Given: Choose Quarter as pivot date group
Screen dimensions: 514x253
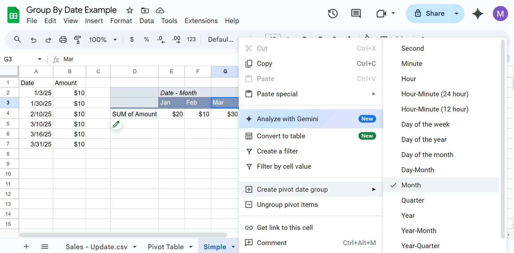Looking at the screenshot, I should 413,200.
